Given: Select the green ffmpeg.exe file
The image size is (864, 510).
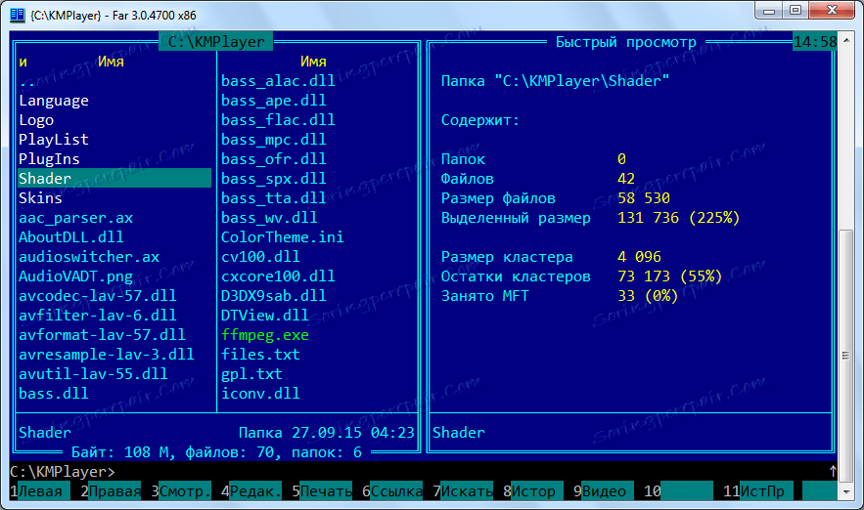Looking at the screenshot, I should [x=264, y=335].
